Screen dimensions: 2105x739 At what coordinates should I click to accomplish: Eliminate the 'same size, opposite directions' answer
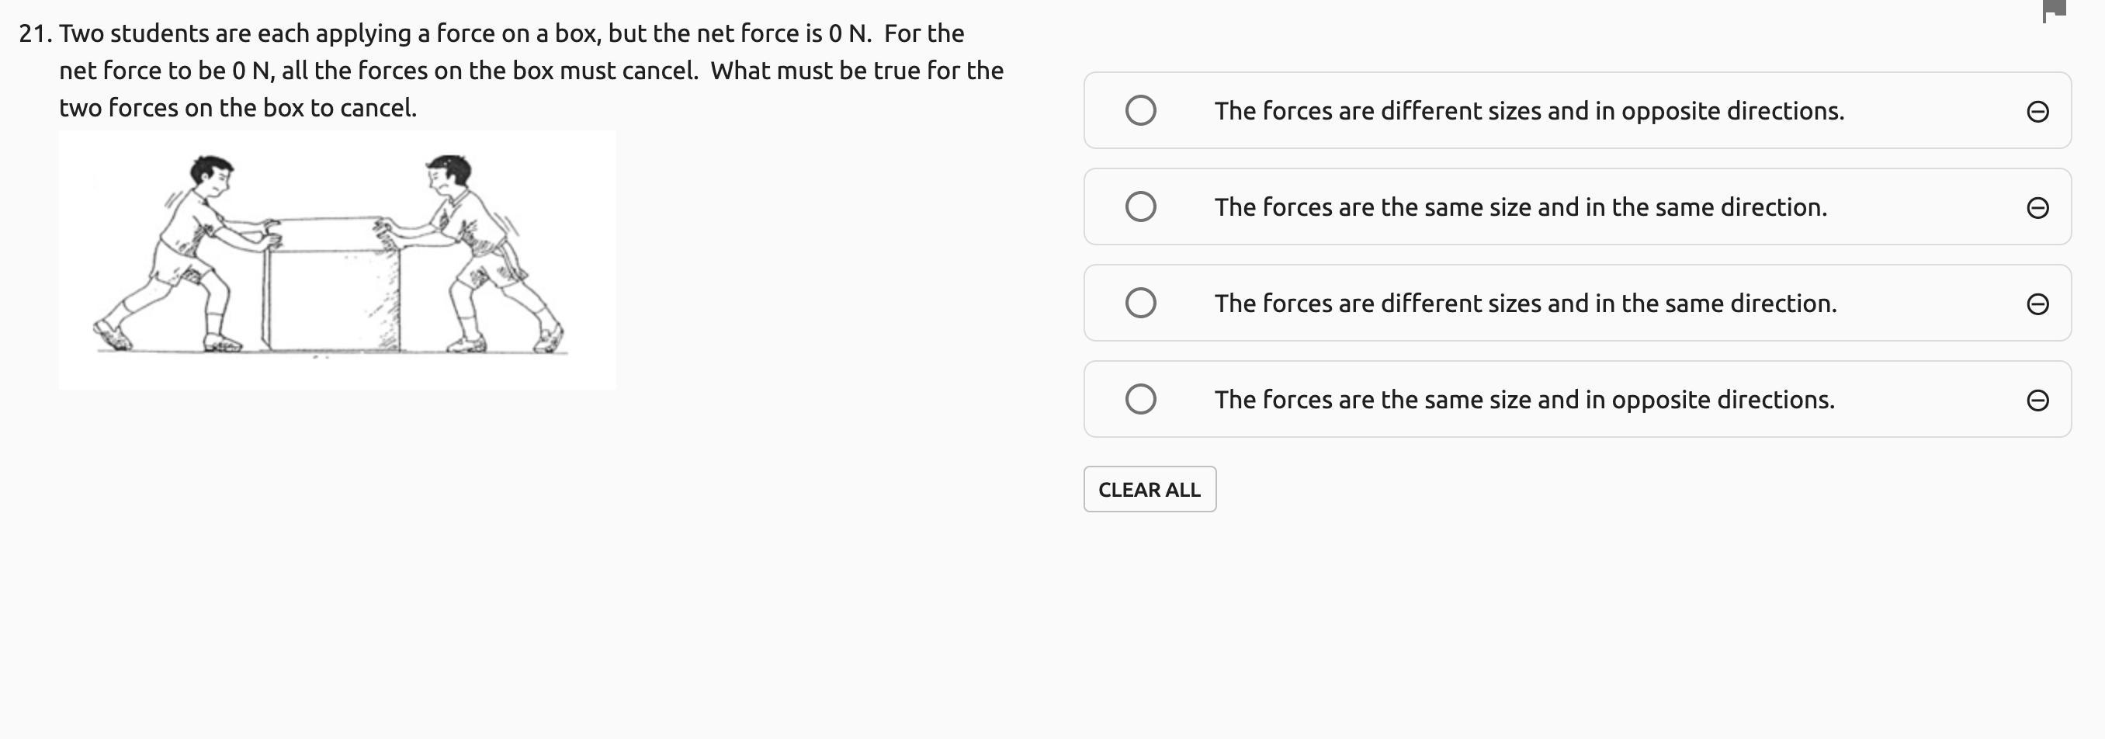click(x=2037, y=400)
